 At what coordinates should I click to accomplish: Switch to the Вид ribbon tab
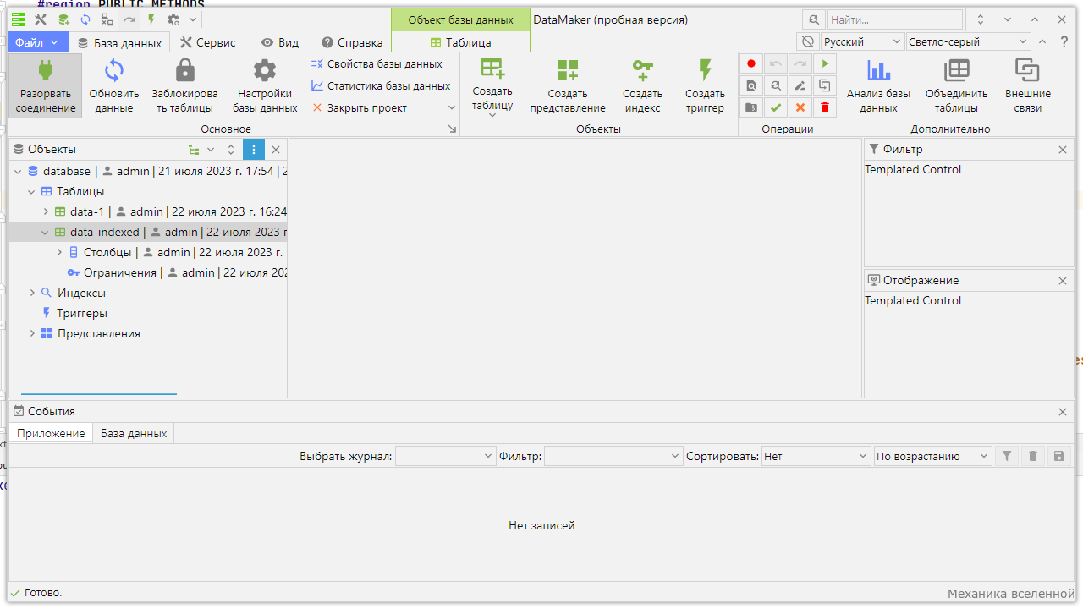click(x=280, y=42)
